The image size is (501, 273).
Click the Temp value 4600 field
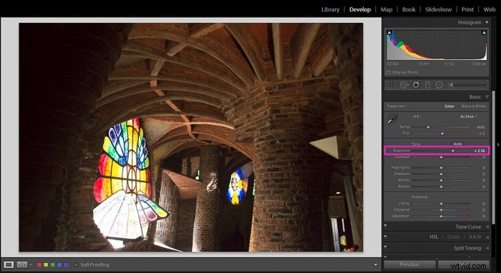(x=480, y=127)
